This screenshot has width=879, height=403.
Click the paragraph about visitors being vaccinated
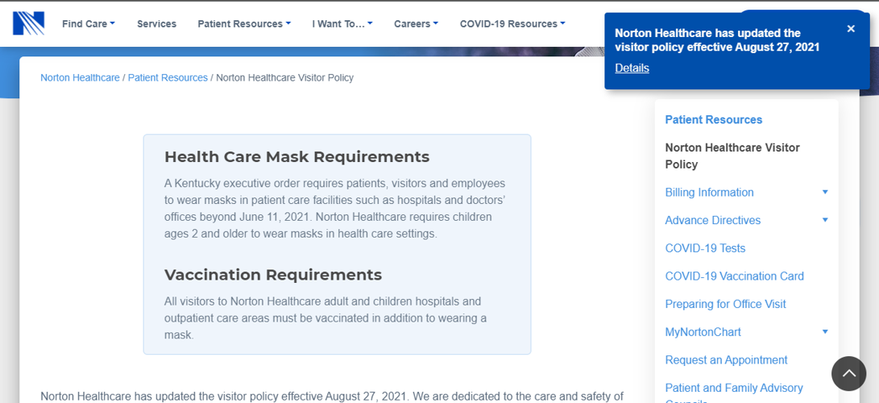coord(325,318)
